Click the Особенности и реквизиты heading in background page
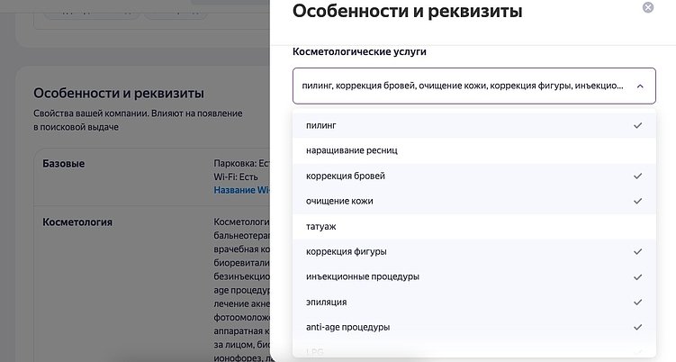The width and height of the screenshot is (676, 362). tap(119, 93)
